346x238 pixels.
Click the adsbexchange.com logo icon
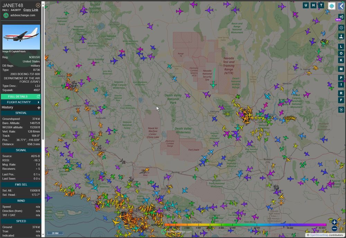pyautogui.click(x=6, y=15)
